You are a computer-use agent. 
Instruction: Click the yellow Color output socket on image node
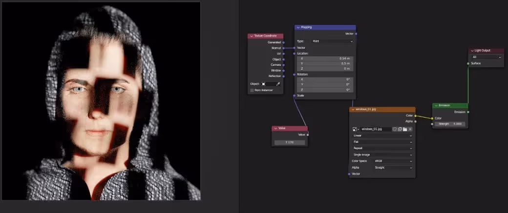pos(415,116)
